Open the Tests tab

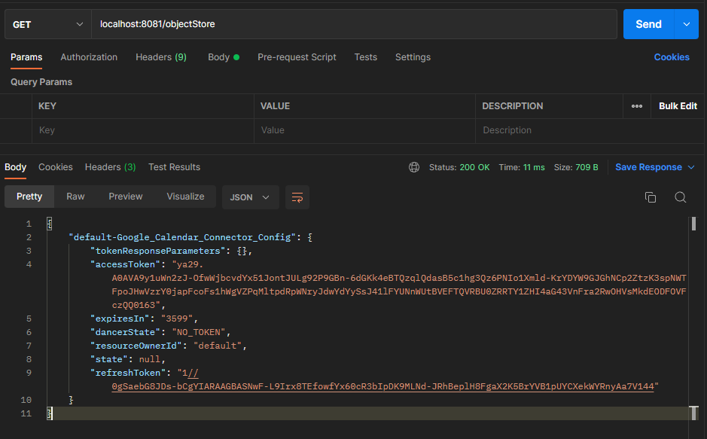(x=365, y=57)
